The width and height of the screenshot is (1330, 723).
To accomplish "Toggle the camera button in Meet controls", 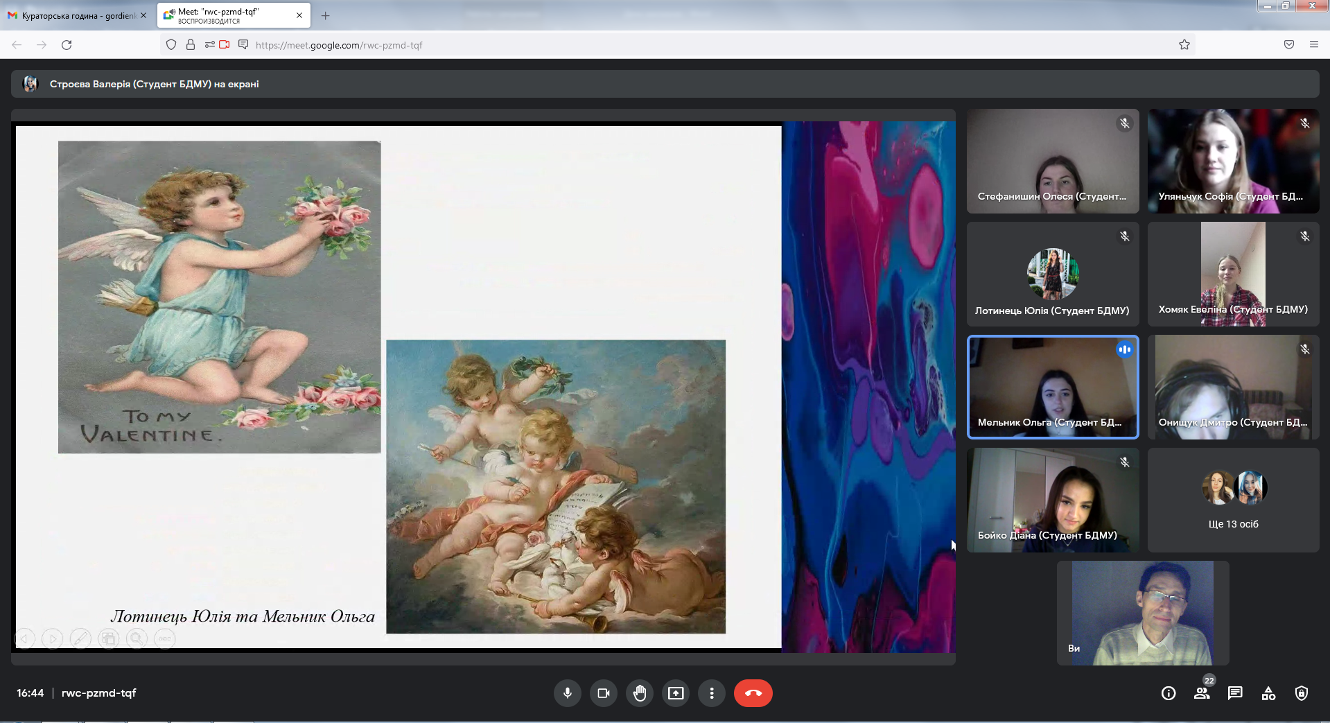I will click(604, 693).
